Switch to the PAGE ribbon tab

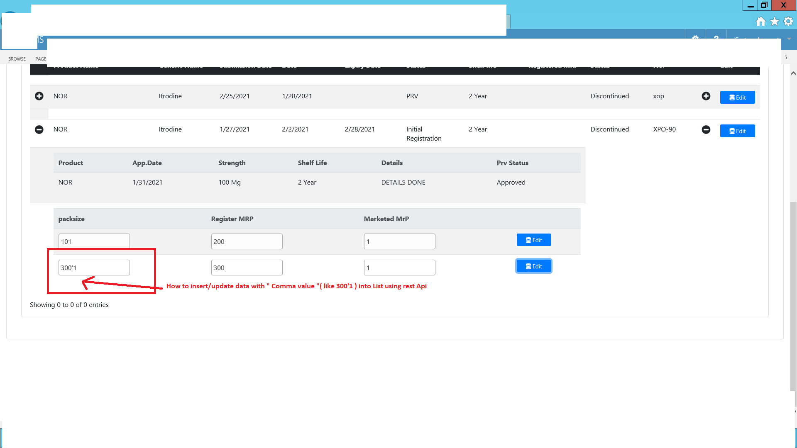pos(40,58)
